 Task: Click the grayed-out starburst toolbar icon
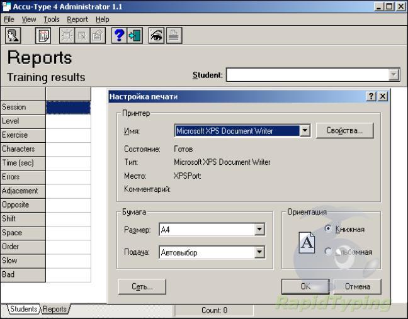pos(67,35)
